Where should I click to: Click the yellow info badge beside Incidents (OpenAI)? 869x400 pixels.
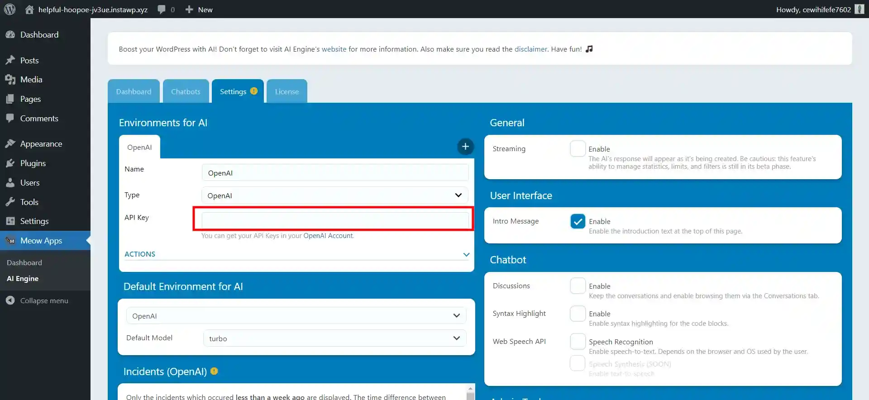[x=214, y=371]
